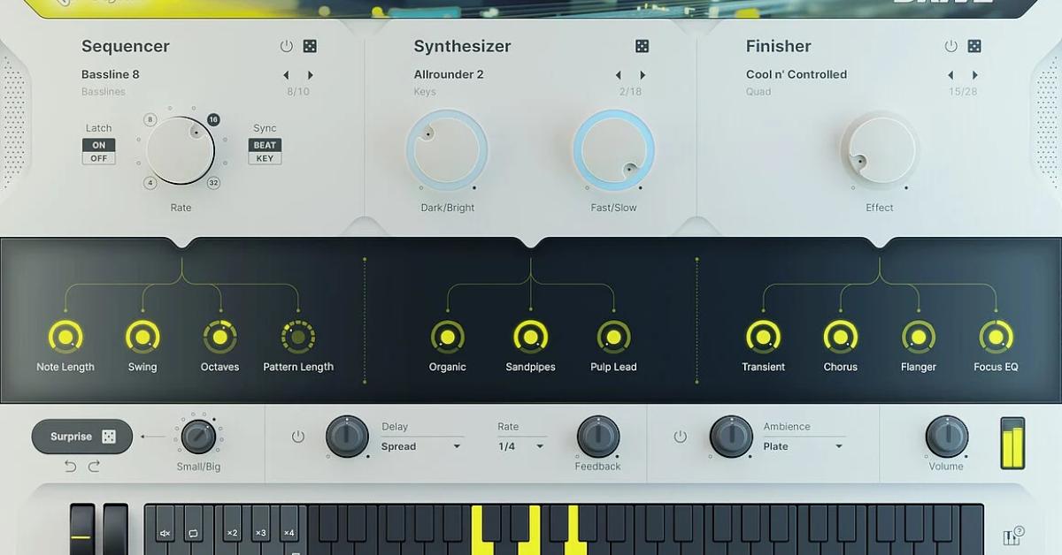
Task: Switch Sync from BEAT to KEY
Action: click(265, 157)
